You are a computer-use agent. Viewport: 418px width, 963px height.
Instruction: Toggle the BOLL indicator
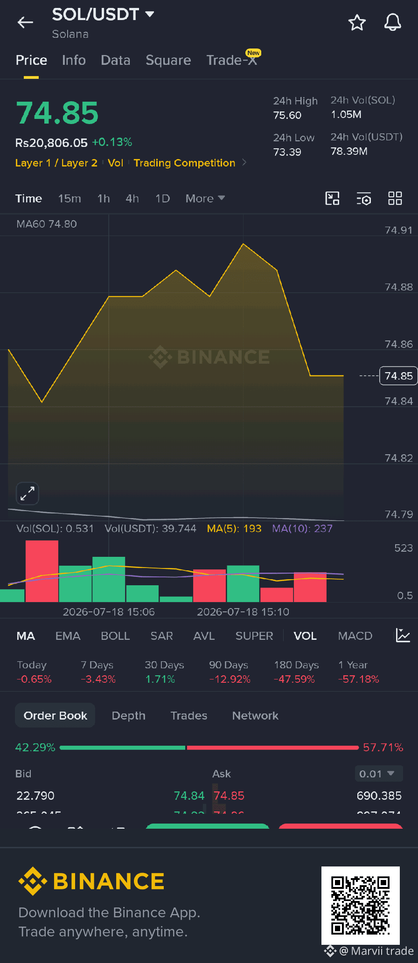[x=115, y=636]
